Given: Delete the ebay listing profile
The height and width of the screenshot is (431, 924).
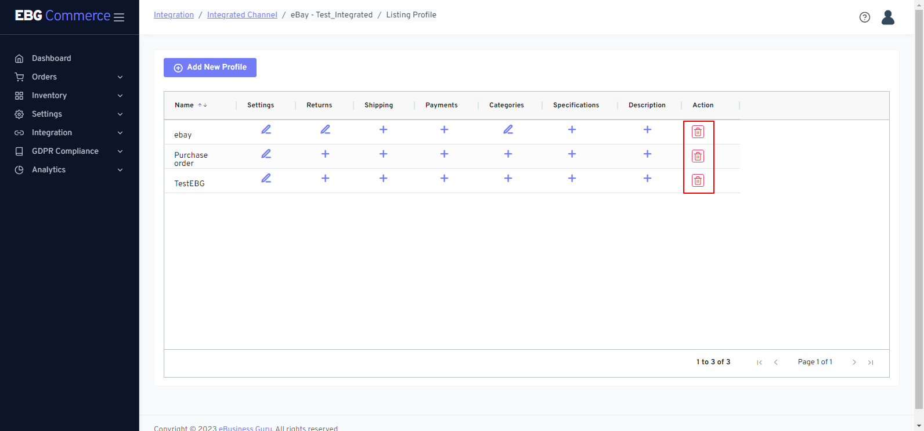Looking at the screenshot, I should (x=698, y=132).
